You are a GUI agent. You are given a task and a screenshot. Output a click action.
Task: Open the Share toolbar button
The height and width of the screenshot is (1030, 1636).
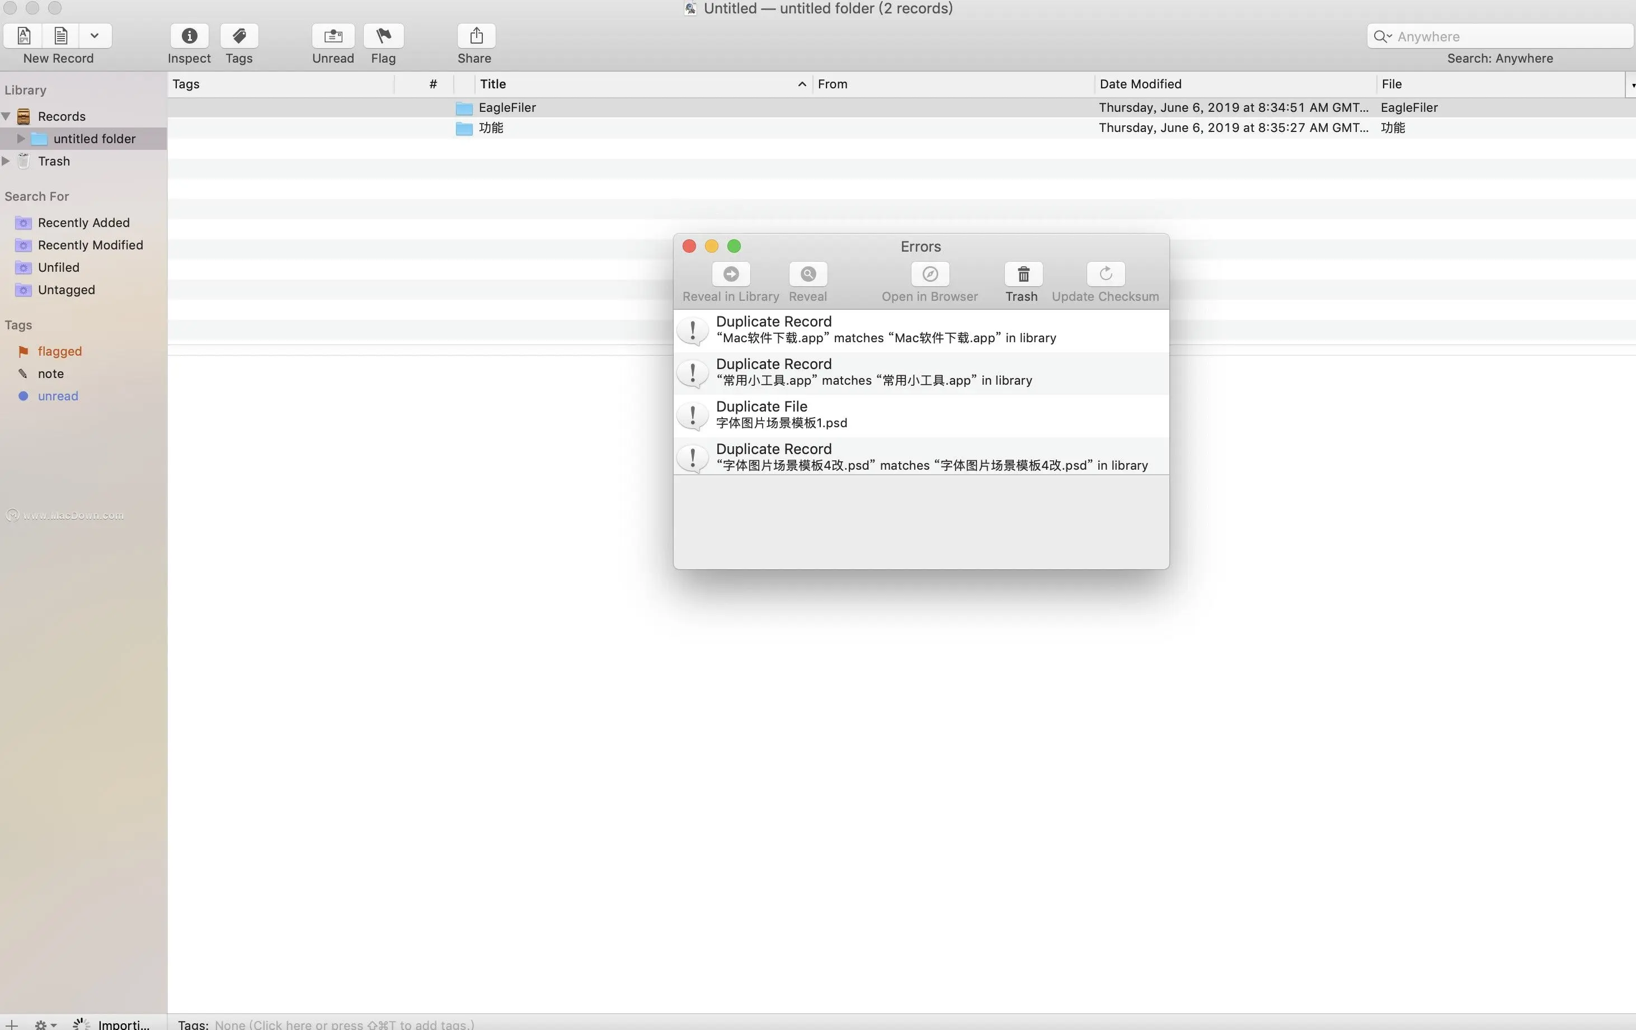[x=476, y=36]
